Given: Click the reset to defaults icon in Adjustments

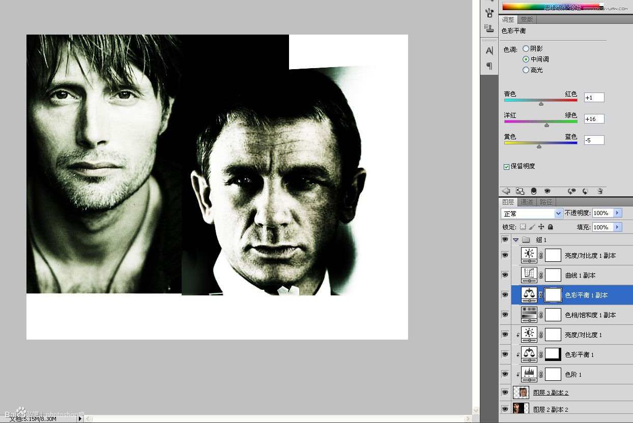Looking at the screenshot, I should pyautogui.click(x=585, y=191).
